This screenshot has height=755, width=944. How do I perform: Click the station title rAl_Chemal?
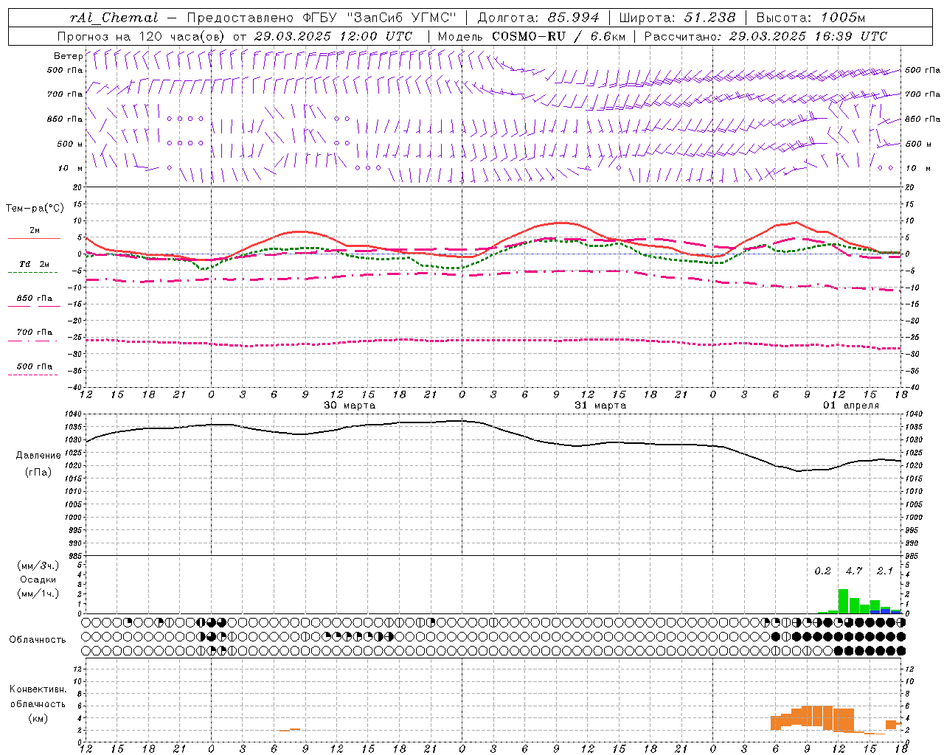click(x=114, y=18)
